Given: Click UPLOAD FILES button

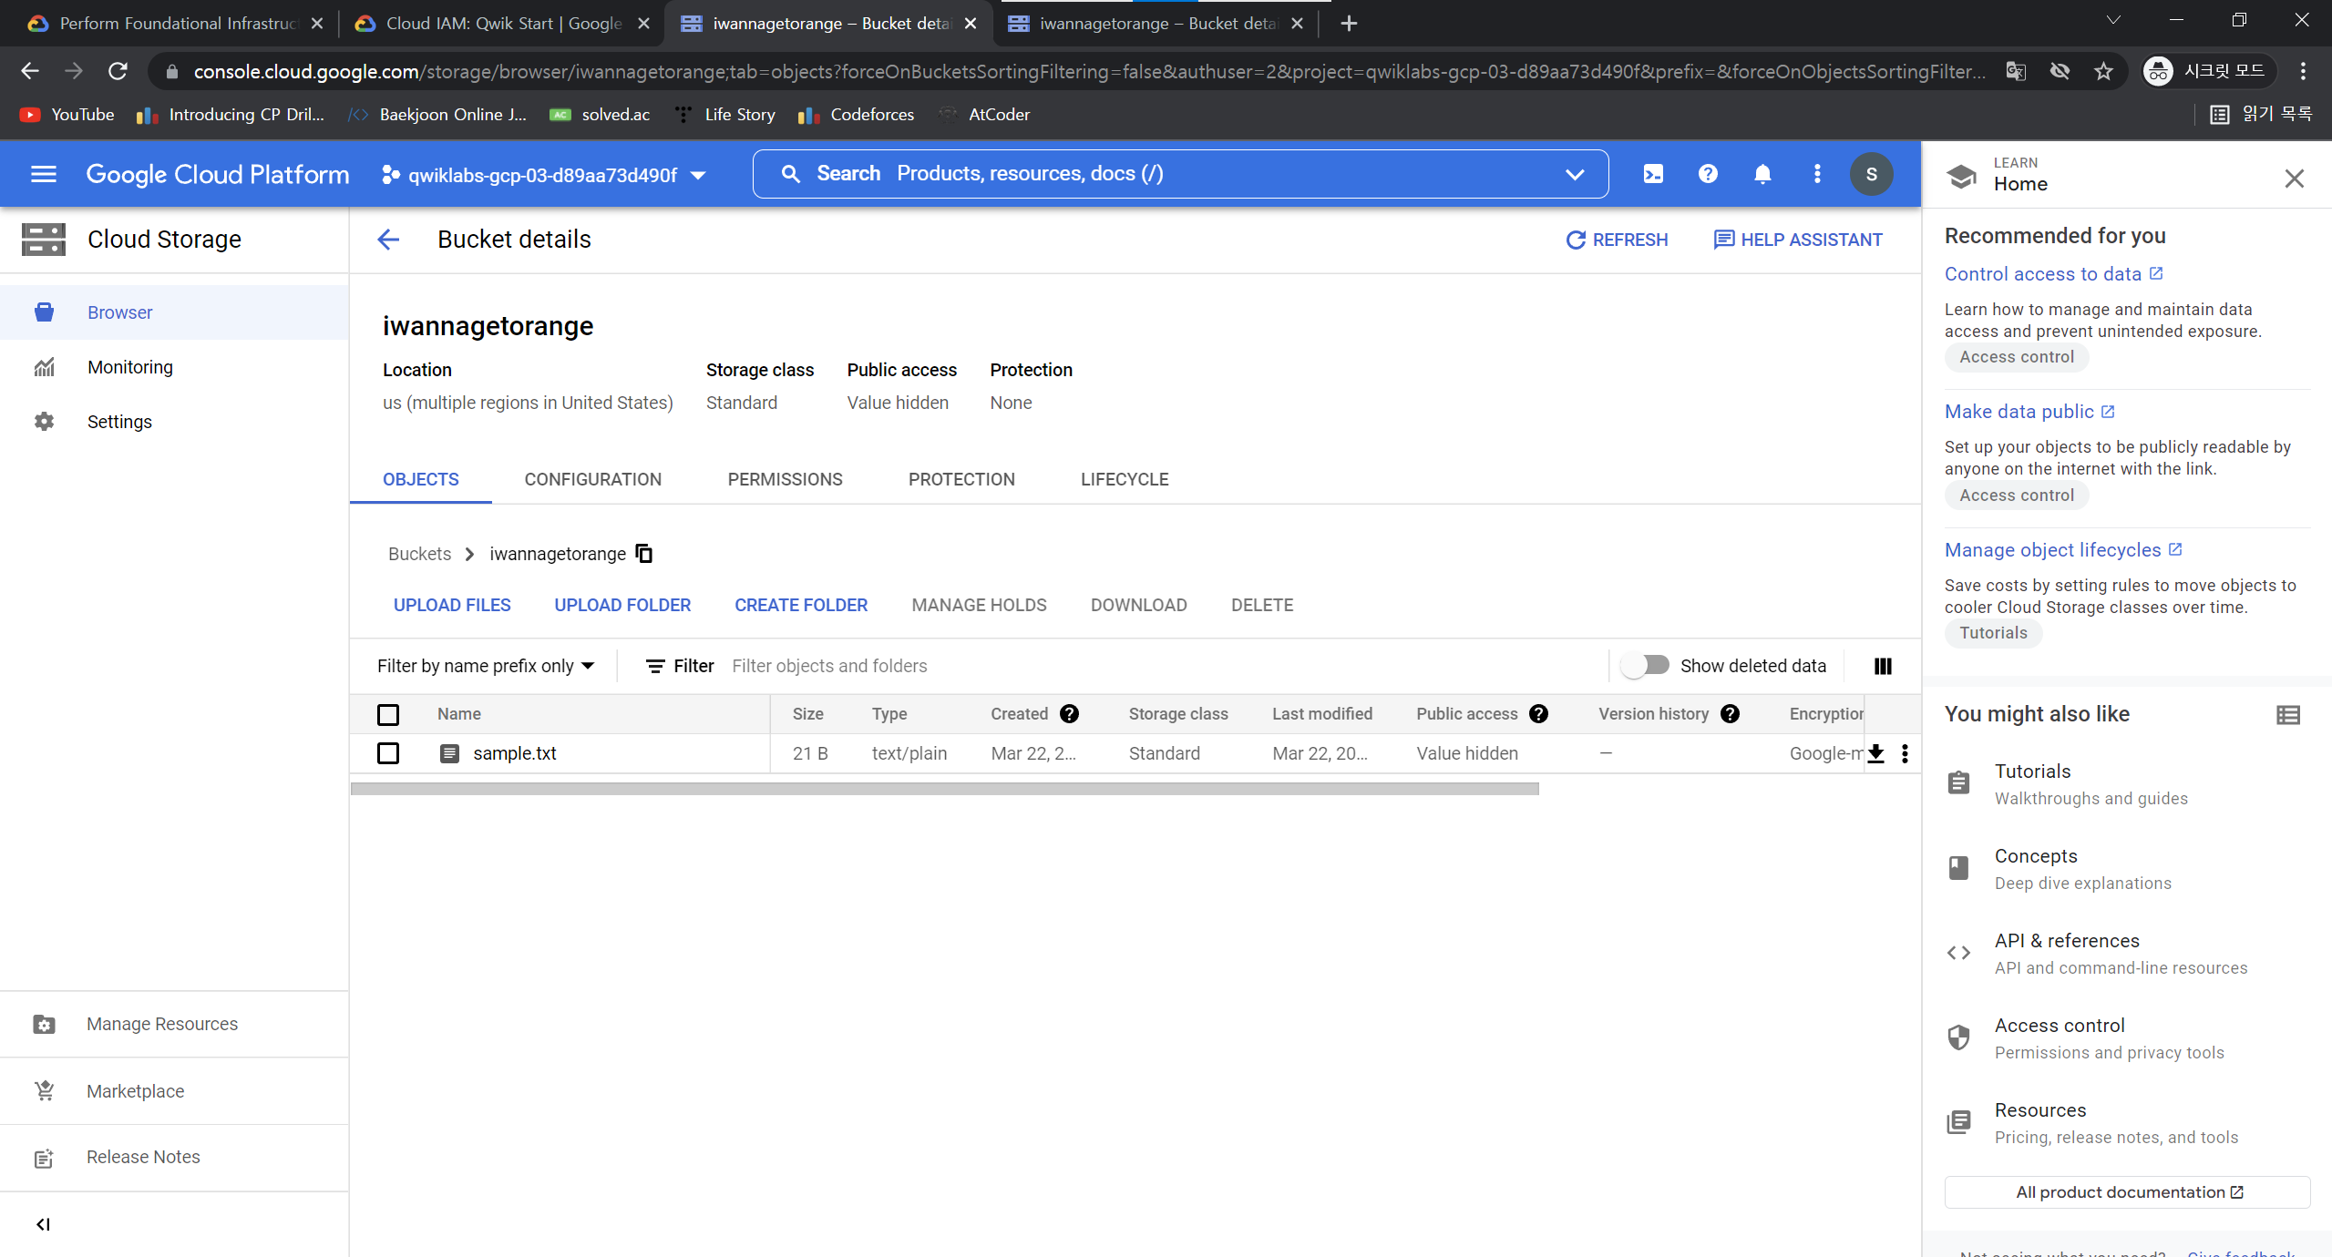Looking at the screenshot, I should [x=452, y=605].
